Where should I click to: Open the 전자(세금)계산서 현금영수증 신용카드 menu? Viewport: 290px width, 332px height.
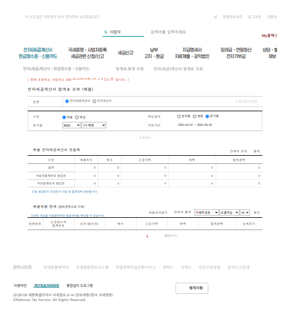coord(37,53)
